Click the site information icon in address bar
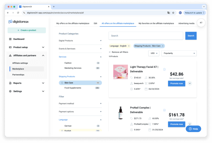The image size is (212, 143). [x=24, y=13]
